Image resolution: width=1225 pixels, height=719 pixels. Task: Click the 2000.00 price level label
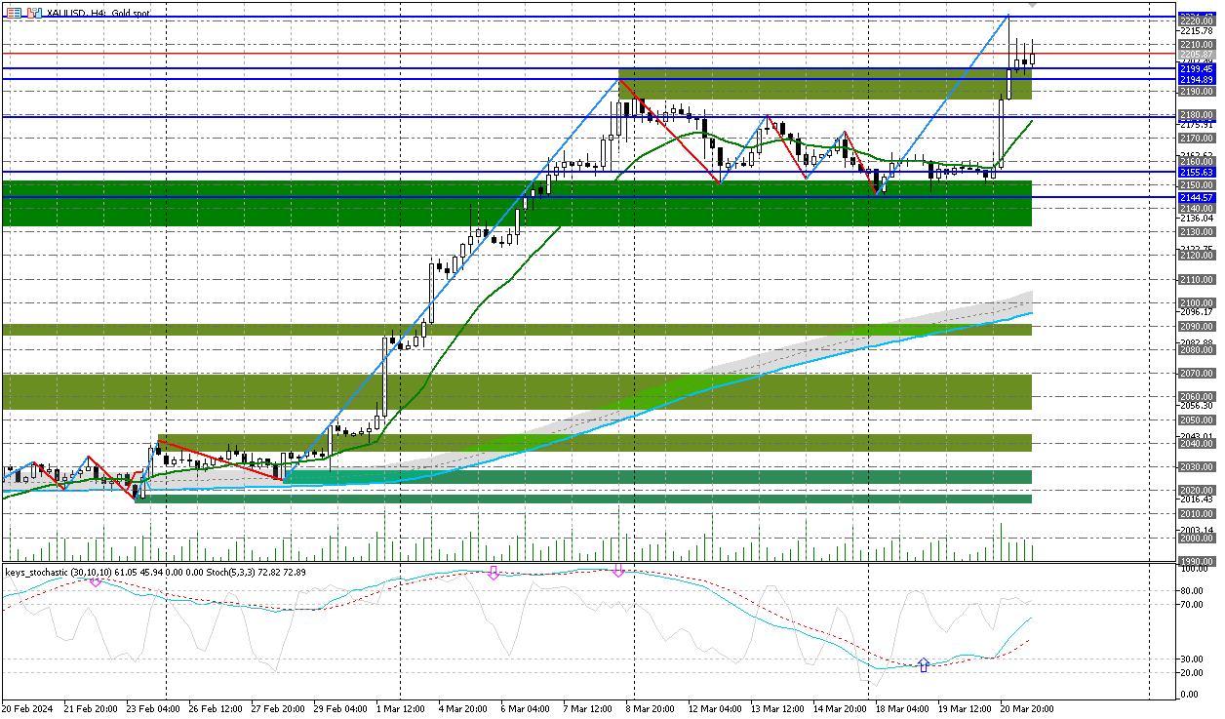[1196, 539]
